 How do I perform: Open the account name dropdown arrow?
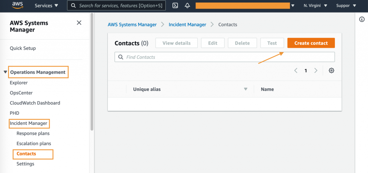tap(293, 6)
